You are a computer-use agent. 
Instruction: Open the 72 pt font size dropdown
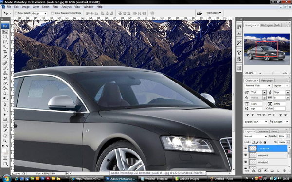(x=264, y=92)
